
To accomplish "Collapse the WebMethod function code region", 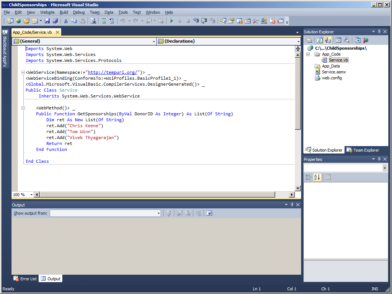I will [23, 108].
